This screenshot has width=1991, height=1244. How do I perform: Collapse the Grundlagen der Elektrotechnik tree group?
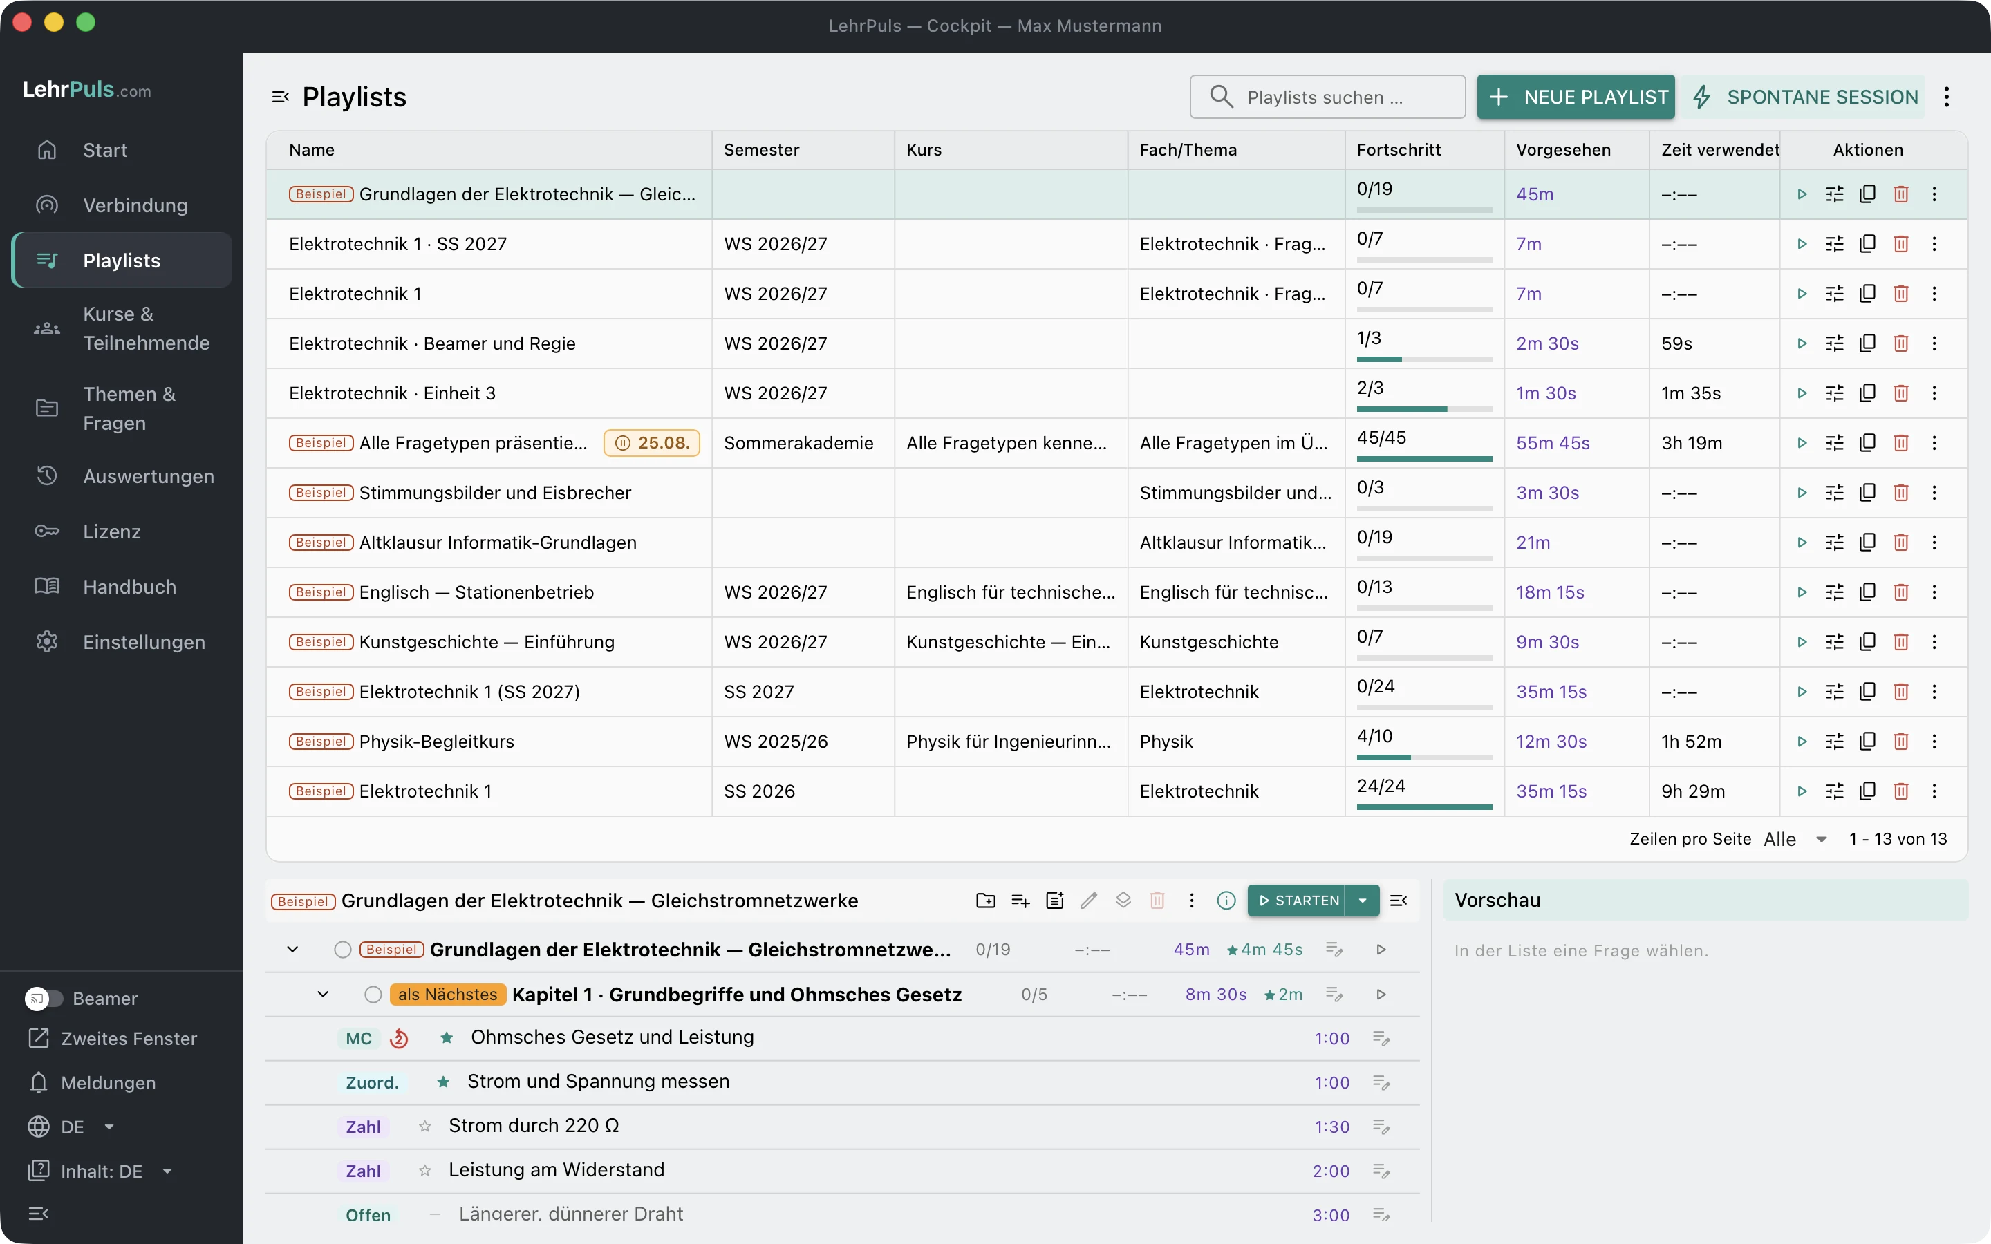click(x=292, y=950)
